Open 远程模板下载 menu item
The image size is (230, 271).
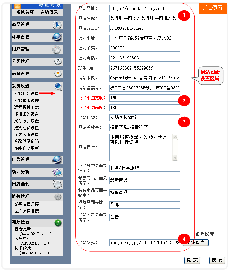click(27, 107)
